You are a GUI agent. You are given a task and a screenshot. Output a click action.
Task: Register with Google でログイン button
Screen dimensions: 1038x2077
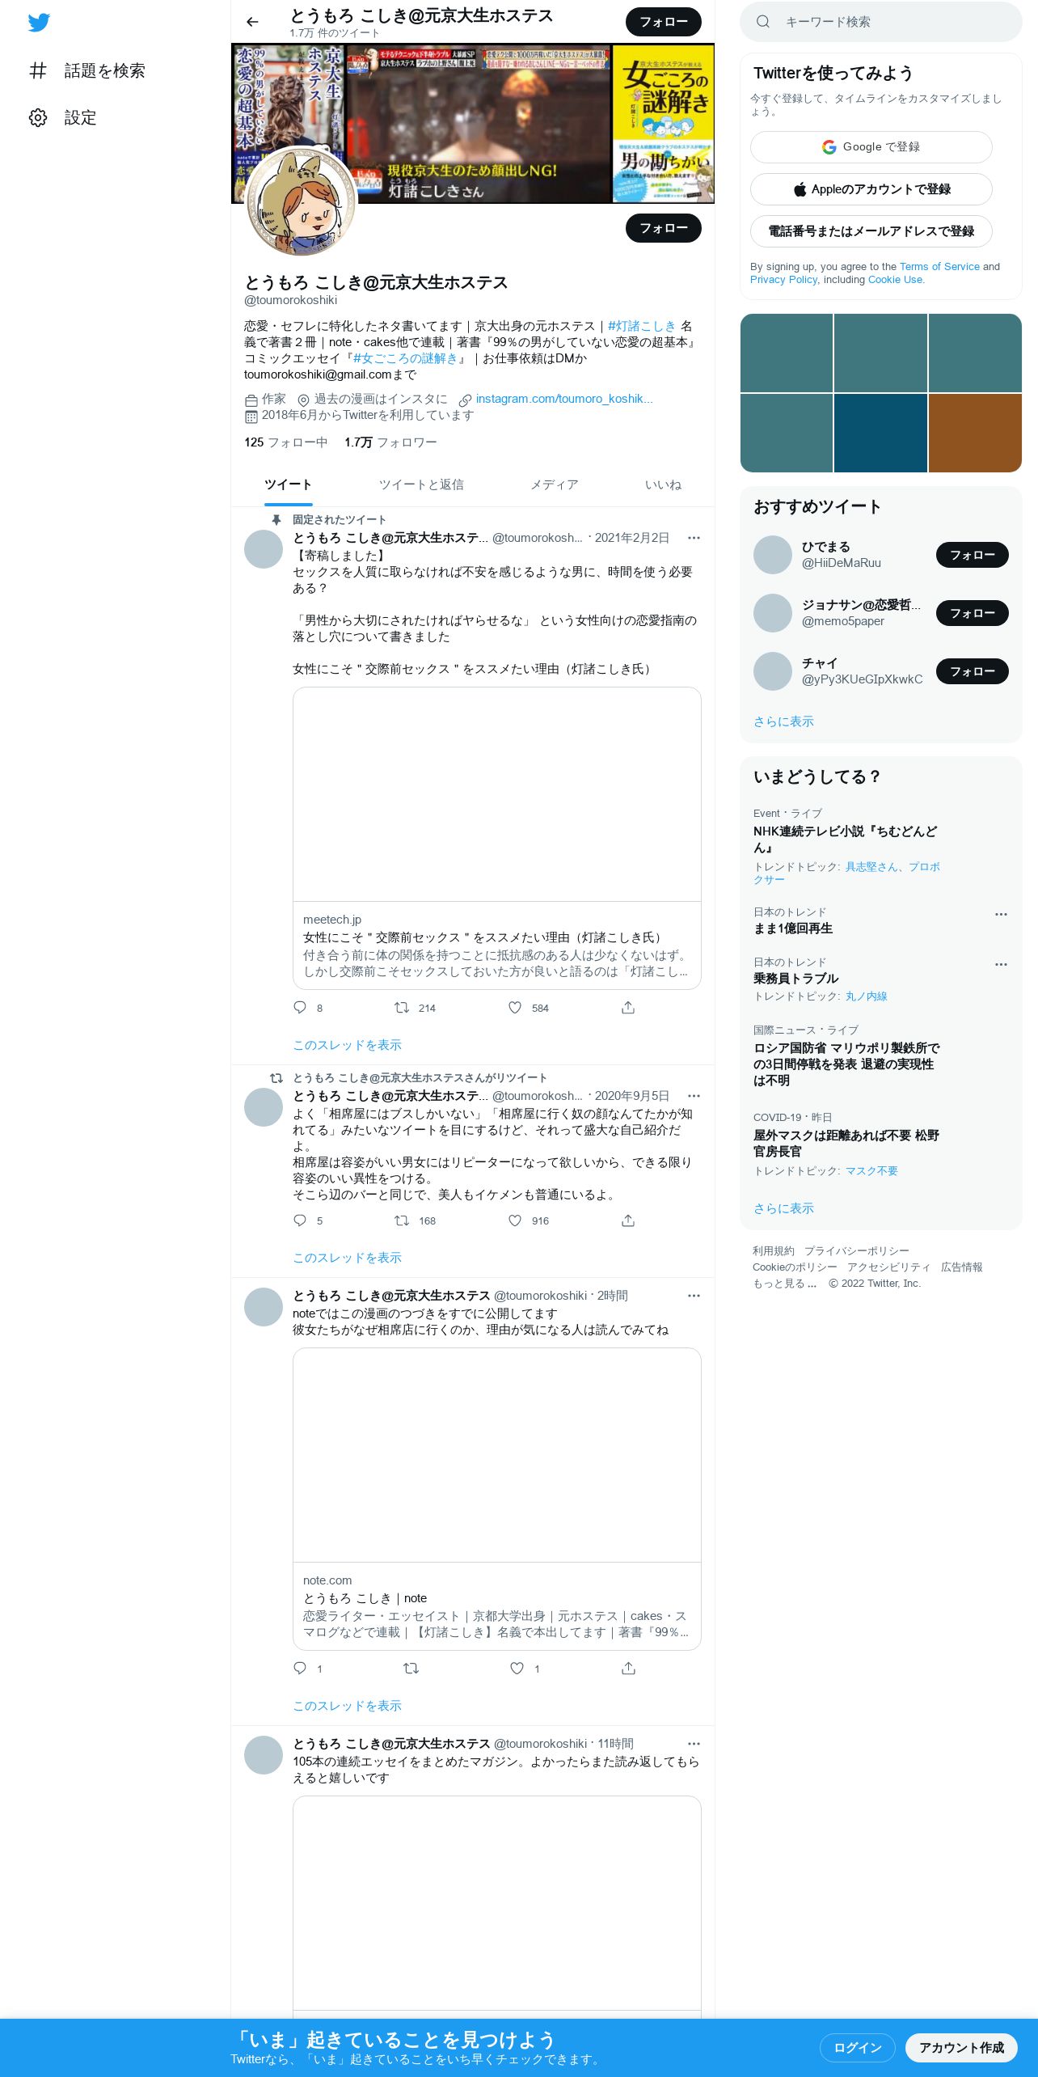pyautogui.click(x=871, y=147)
